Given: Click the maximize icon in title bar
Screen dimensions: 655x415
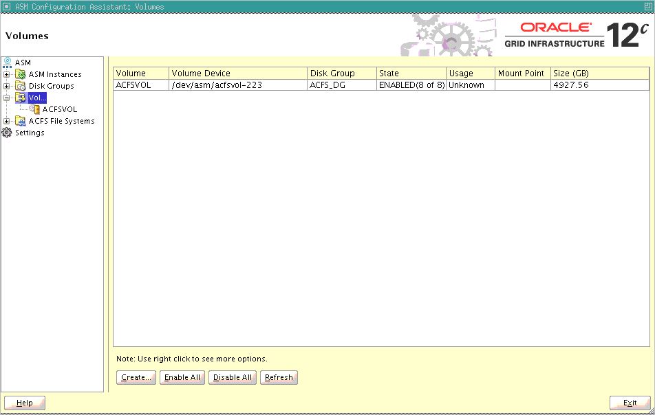Looking at the screenshot, I should point(648,6).
